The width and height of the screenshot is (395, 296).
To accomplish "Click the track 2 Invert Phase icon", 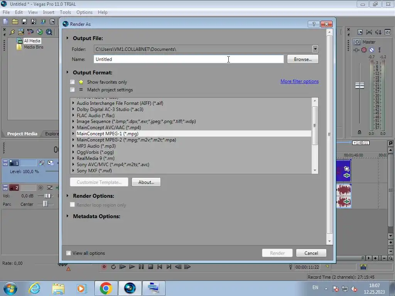I will 50,188.
